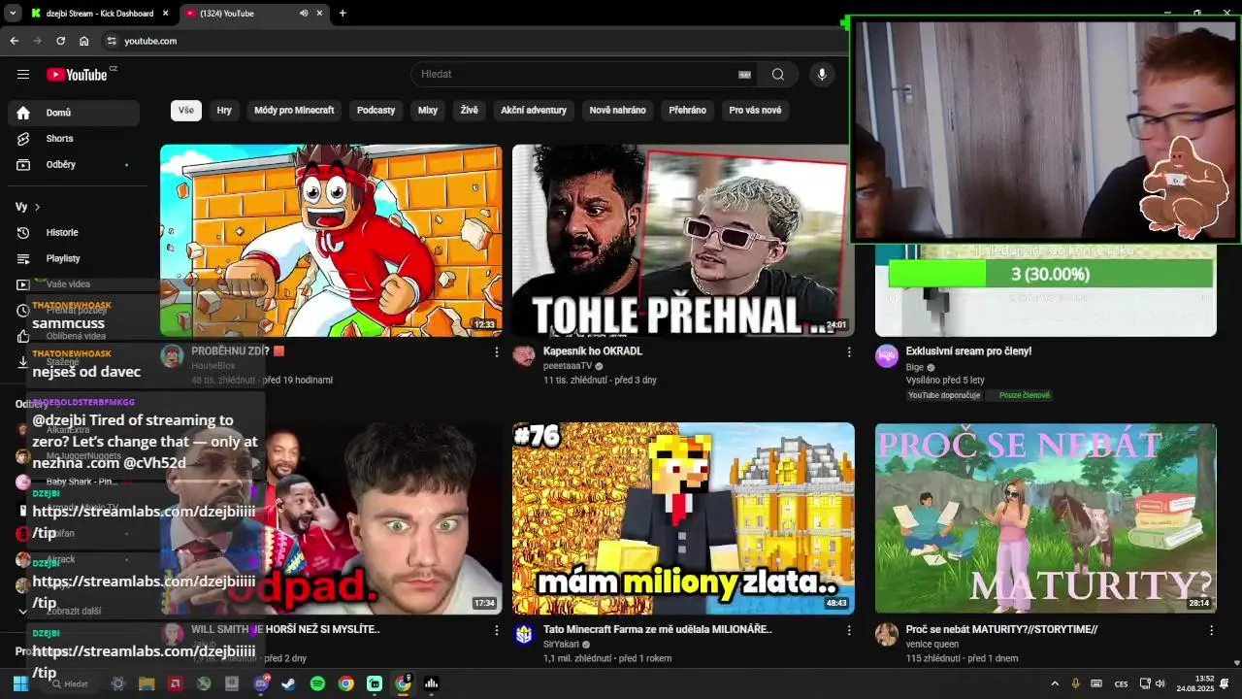This screenshot has height=699, width=1242.
Task: View site information icon in address bar
Action: (112, 41)
